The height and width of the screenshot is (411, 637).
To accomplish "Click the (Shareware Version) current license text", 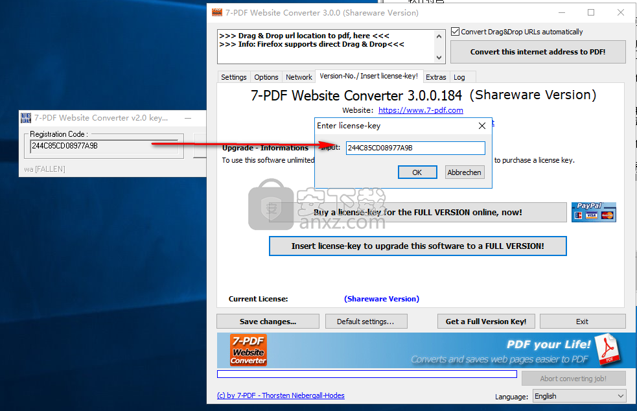I will [382, 299].
